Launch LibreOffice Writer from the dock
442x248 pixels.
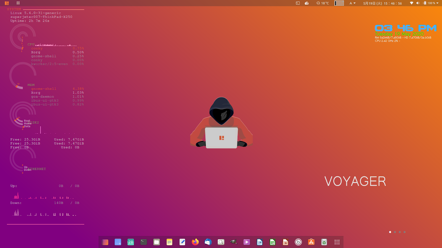point(260,242)
